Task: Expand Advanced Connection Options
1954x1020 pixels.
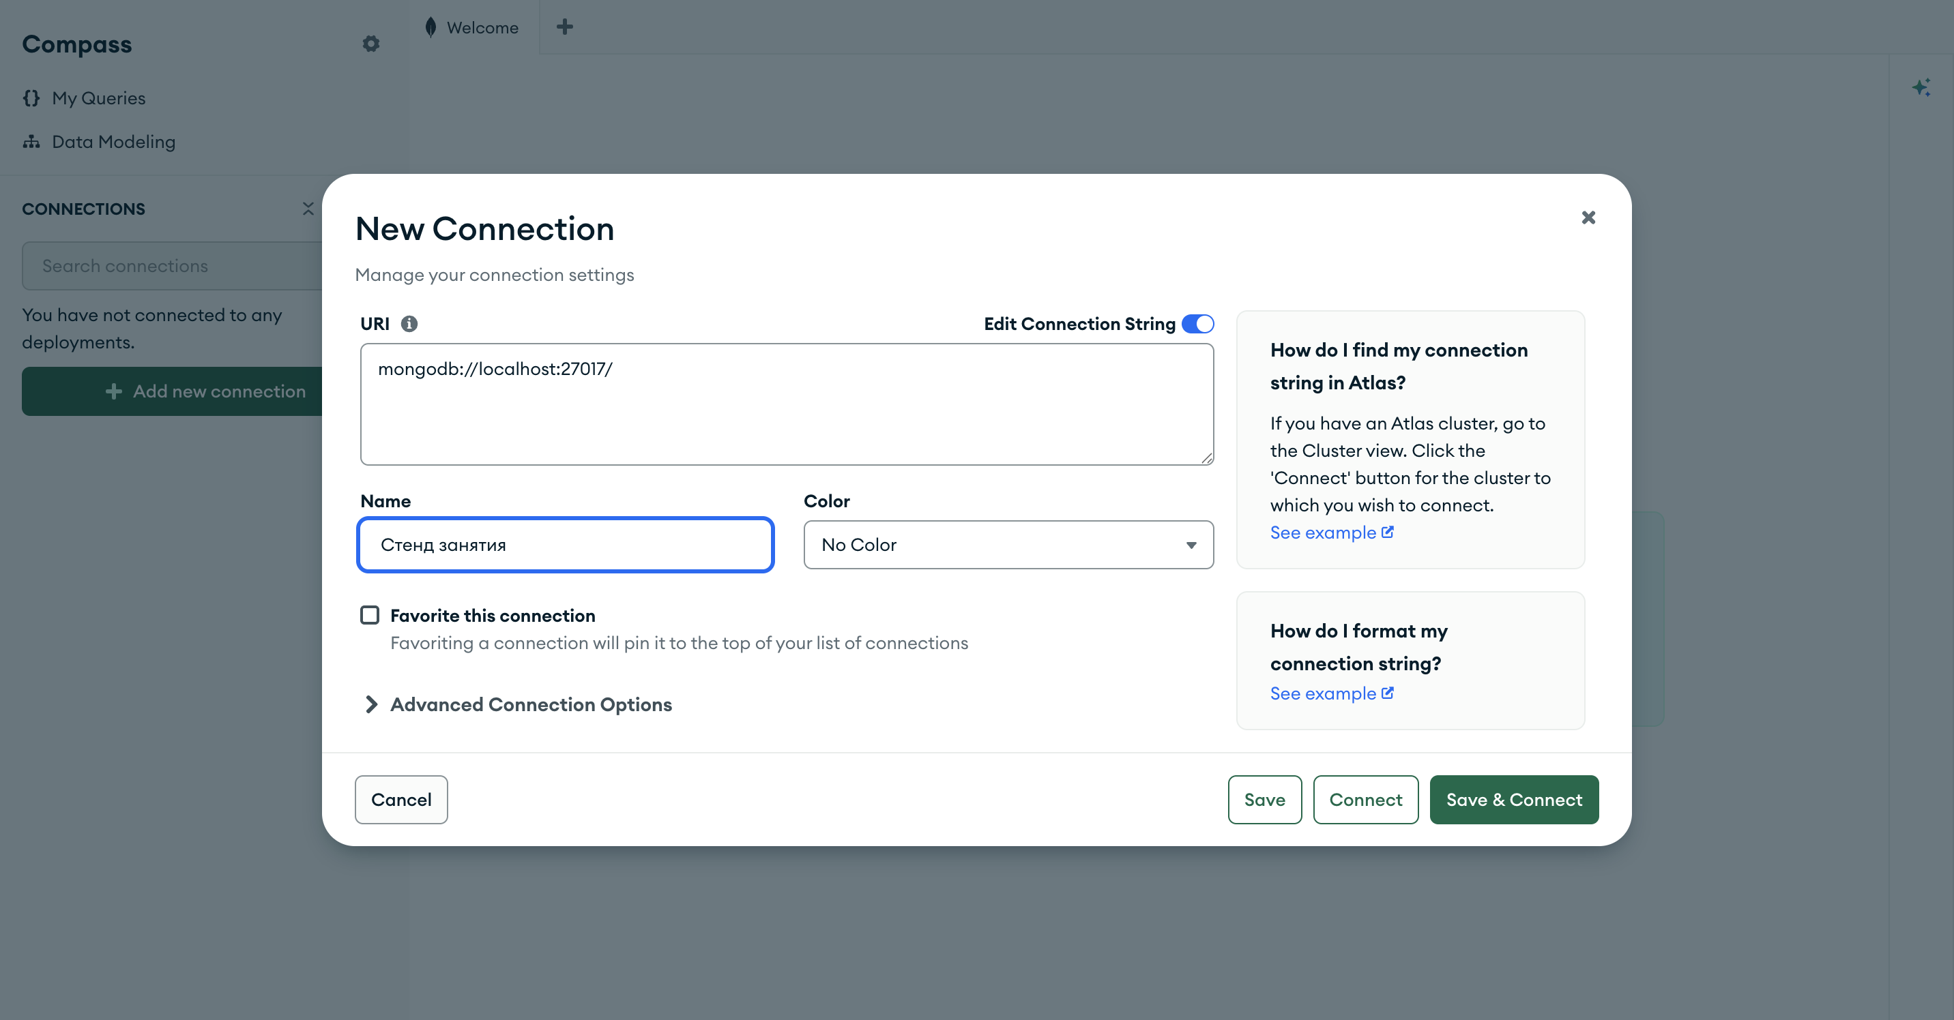Action: [x=517, y=704]
